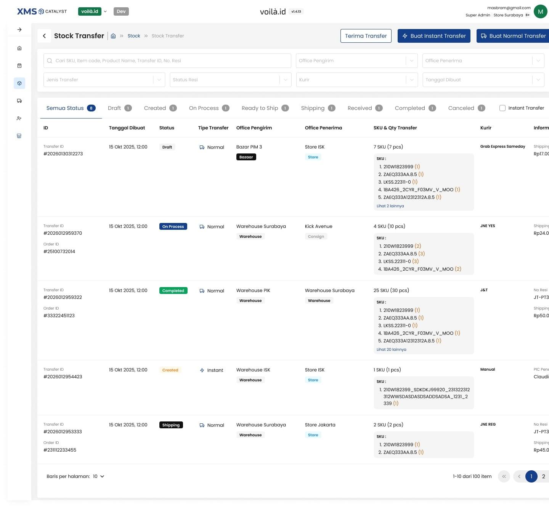Open the store icon in sidebar

click(19, 136)
